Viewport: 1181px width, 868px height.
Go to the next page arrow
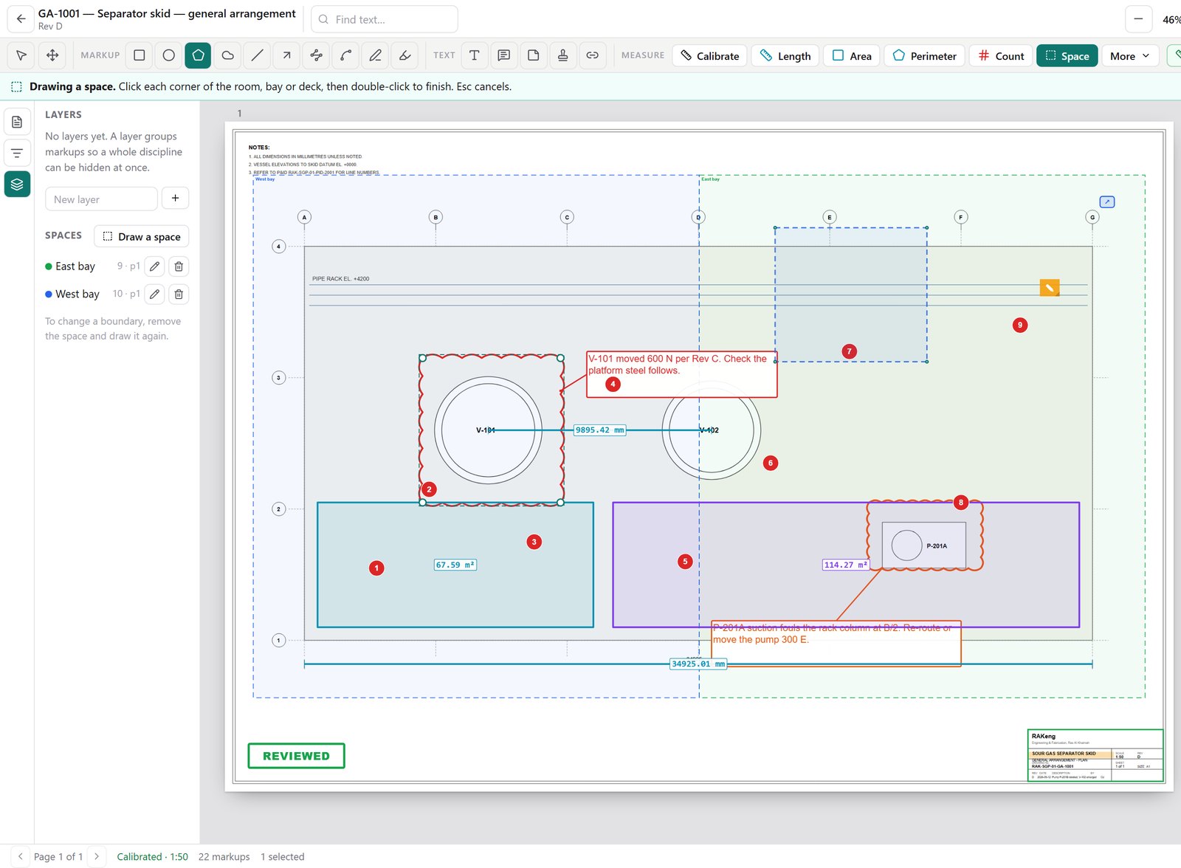coord(96,856)
